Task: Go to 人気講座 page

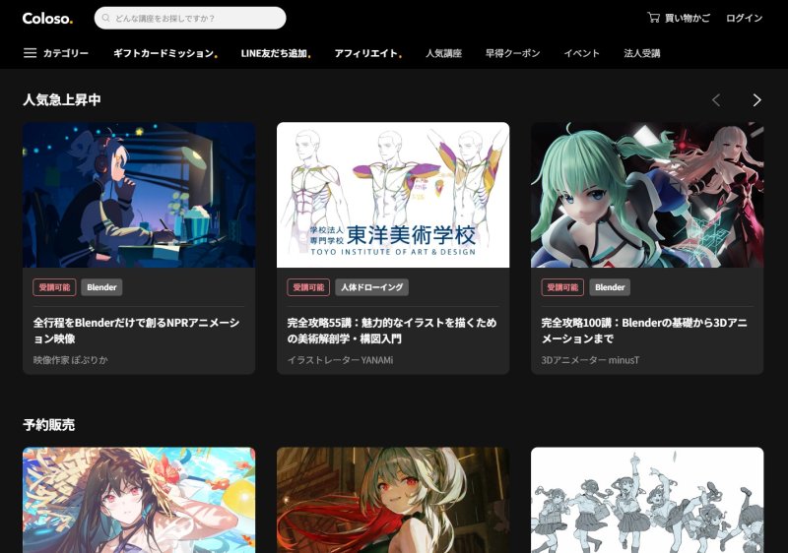Action: (444, 53)
